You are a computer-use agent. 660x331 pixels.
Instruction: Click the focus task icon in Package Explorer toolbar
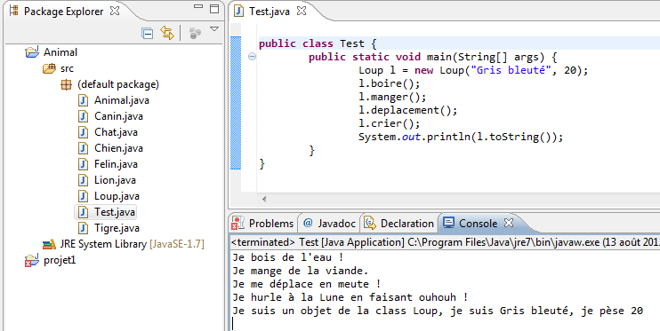195,33
